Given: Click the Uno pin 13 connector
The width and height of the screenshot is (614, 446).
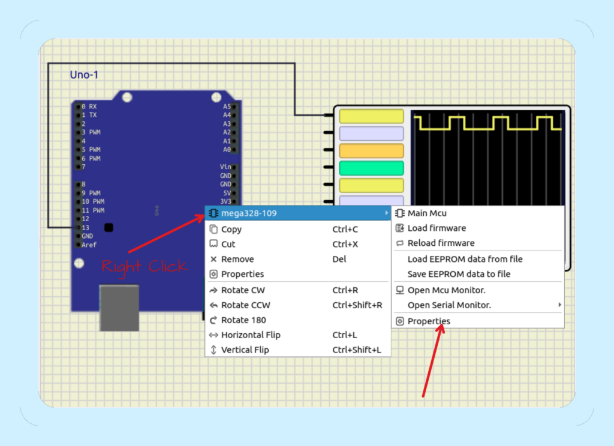Looking at the screenshot, I should [x=79, y=228].
